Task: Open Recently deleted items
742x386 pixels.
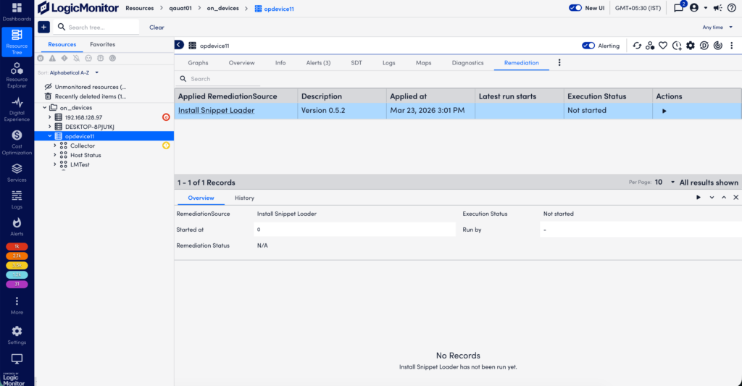Action: pyautogui.click(x=86, y=96)
